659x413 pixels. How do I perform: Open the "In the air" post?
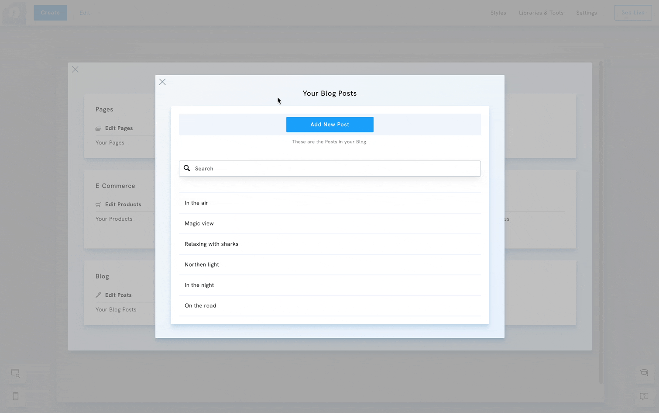pyautogui.click(x=196, y=203)
